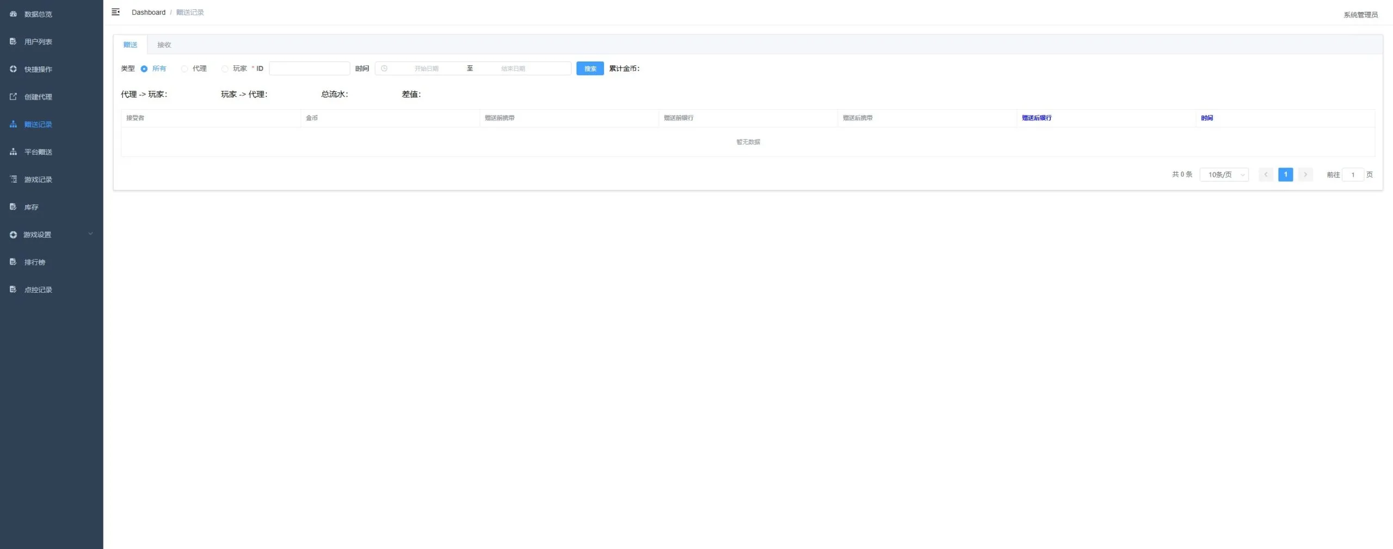Expand the 游戏设置 submenu chevron
This screenshot has height=549, width=1393.
click(90, 234)
